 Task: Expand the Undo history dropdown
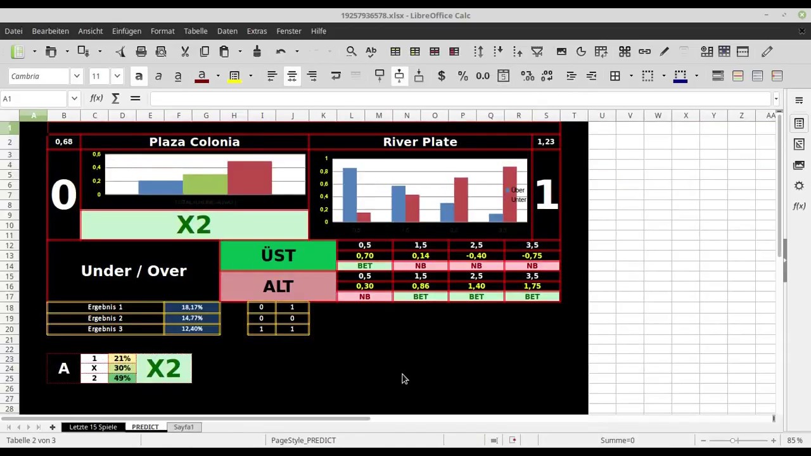[297, 52]
